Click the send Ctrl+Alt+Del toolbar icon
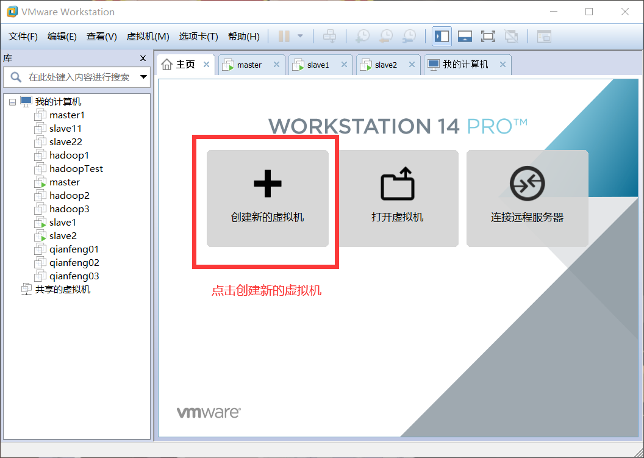This screenshot has width=644, height=458. [329, 36]
